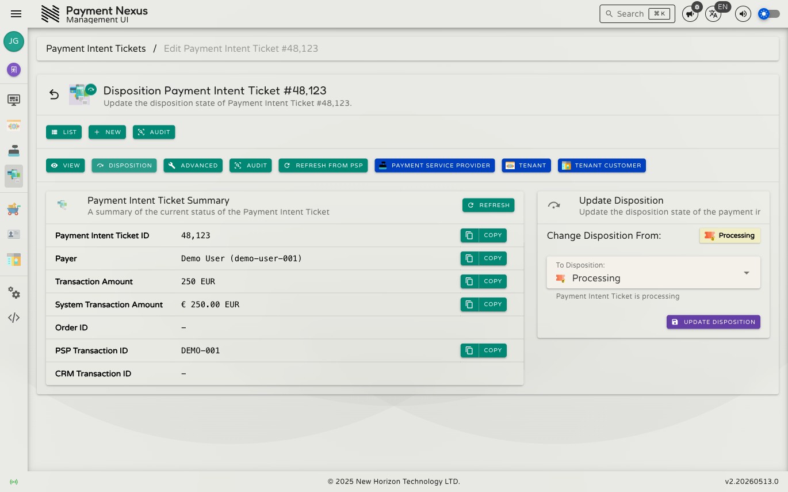Select the payment intent tickets sidebar icon
The image size is (788, 492).
point(14,176)
